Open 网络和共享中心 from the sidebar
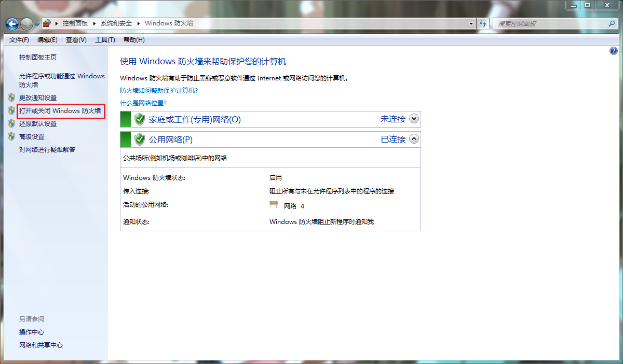 click(40, 345)
